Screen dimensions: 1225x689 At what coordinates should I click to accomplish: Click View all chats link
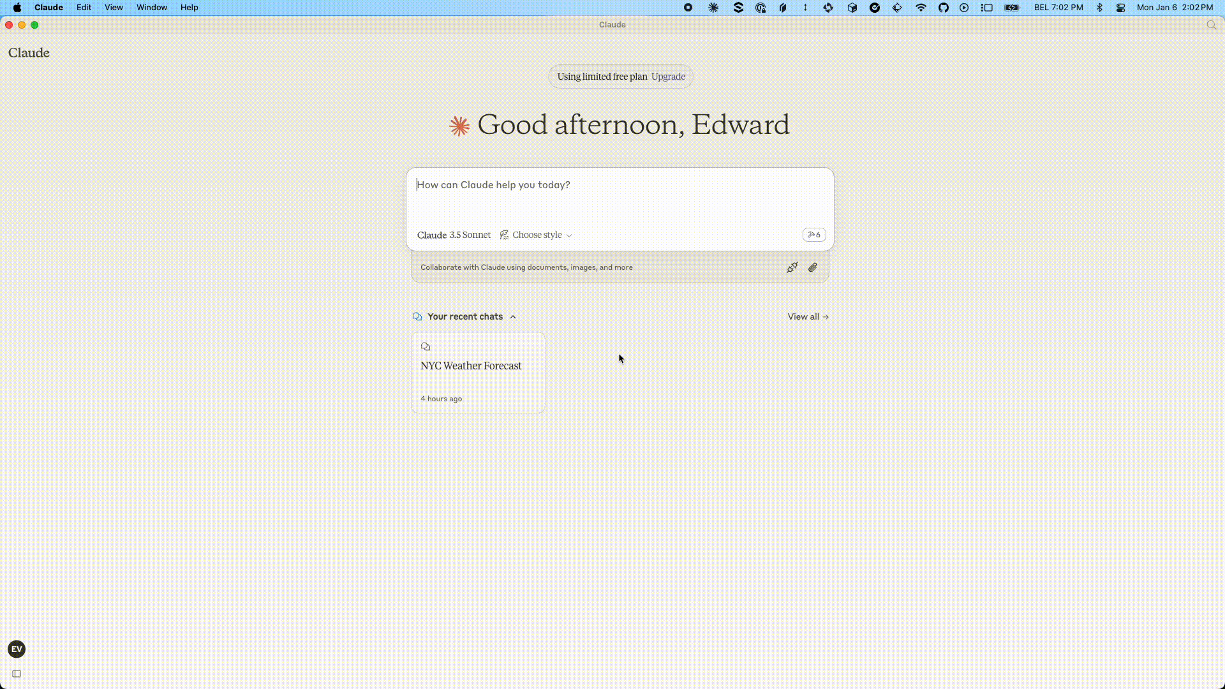[x=808, y=316]
